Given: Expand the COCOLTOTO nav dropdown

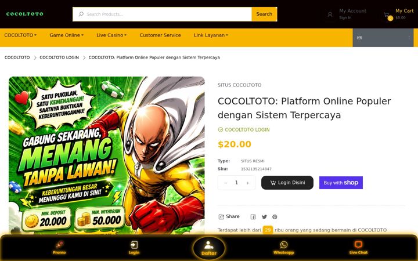Looking at the screenshot, I should 20,35.
